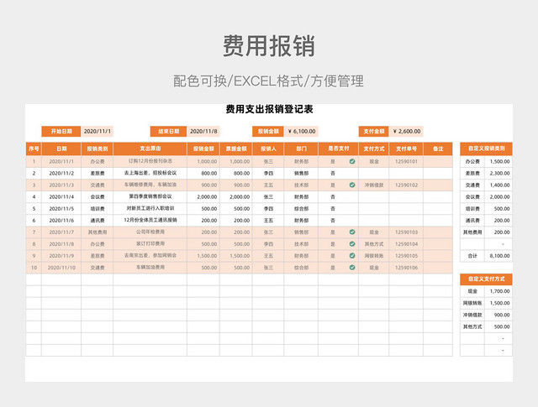Select the date cell 2020/11/10
This screenshot has height=407, width=538.
(61, 268)
